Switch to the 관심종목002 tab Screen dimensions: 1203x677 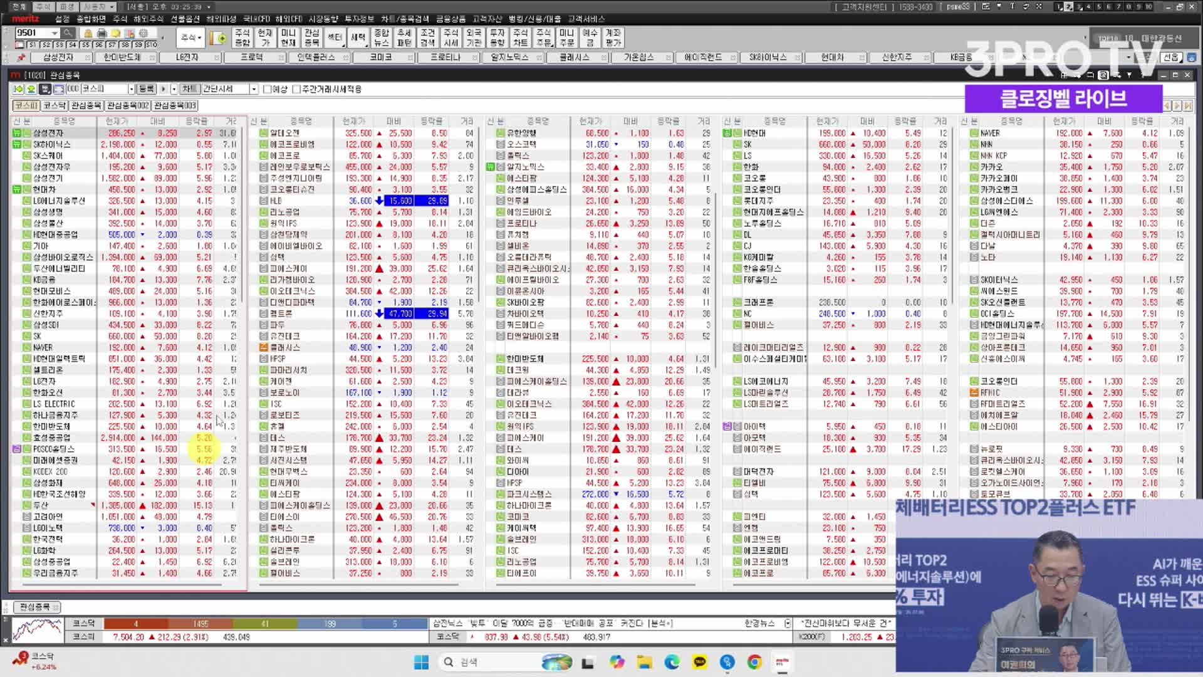pyautogui.click(x=128, y=105)
